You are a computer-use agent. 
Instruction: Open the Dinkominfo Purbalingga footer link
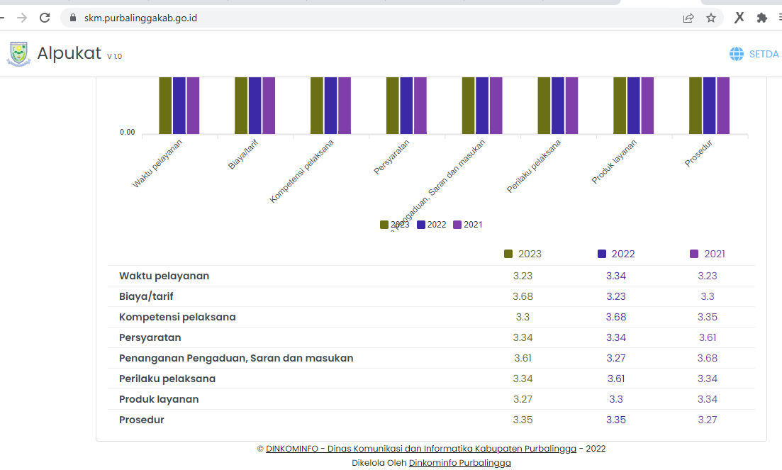tap(460, 463)
